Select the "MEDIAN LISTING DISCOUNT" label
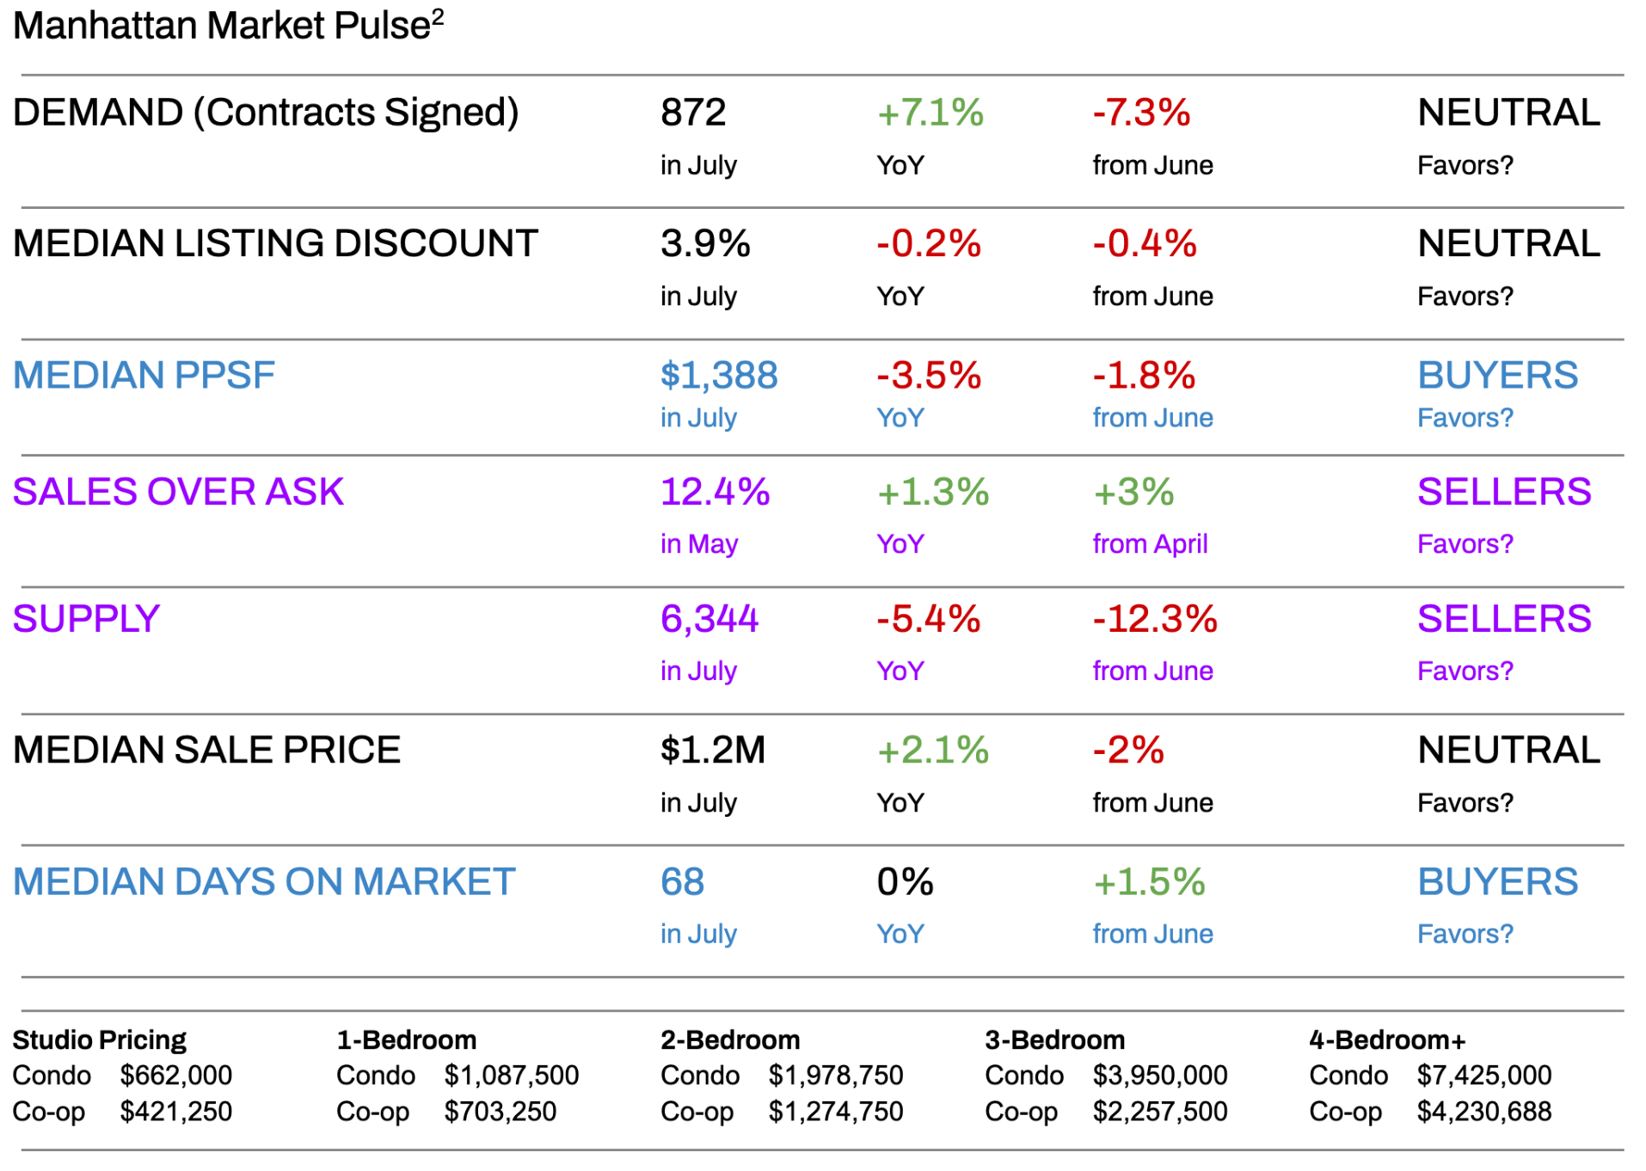The image size is (1646, 1171). 275,243
